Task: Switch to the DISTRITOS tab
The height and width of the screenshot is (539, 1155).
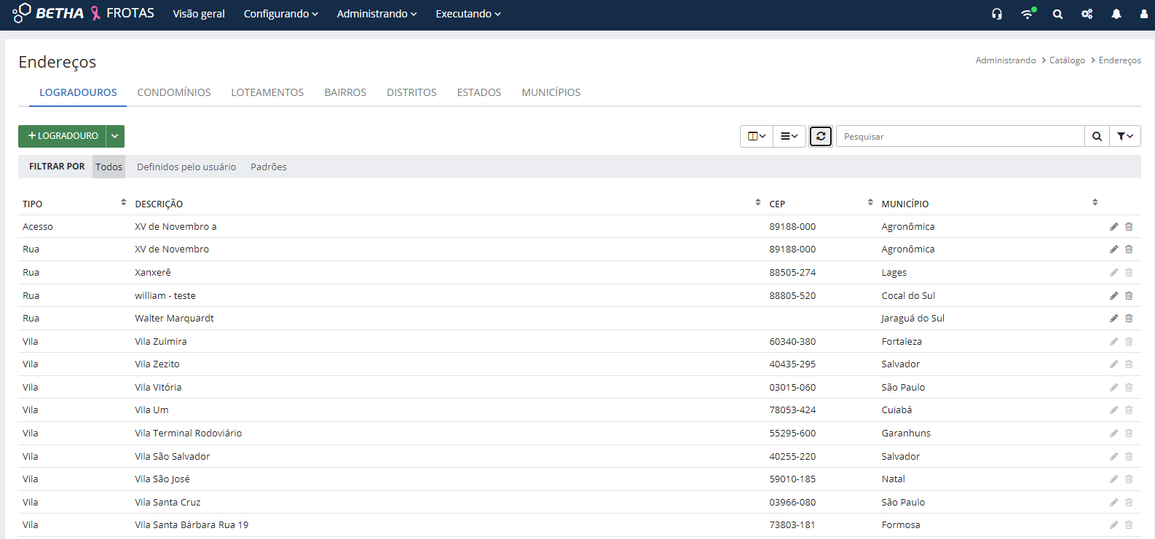Action: tap(411, 92)
